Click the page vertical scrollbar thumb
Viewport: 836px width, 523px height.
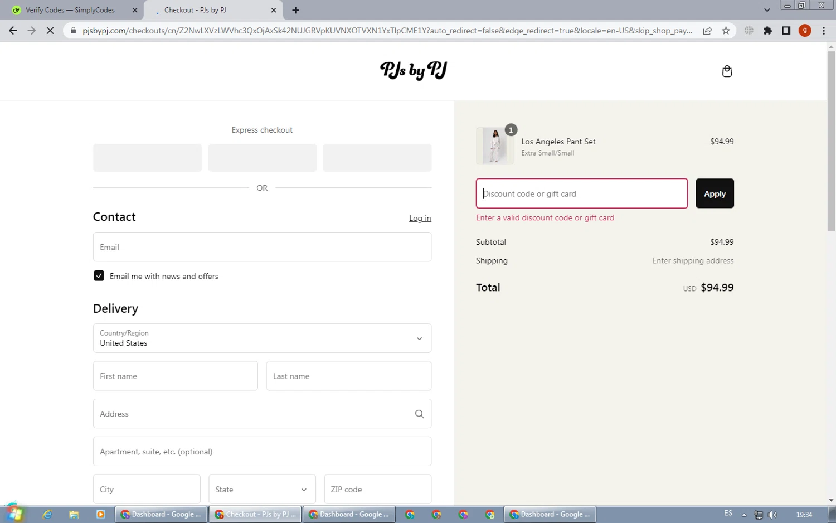click(831, 141)
